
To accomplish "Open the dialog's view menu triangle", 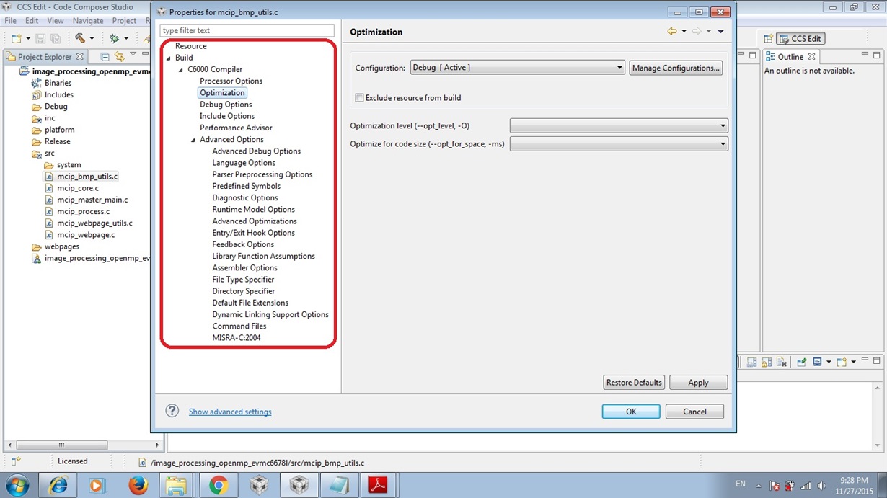I will (x=720, y=32).
